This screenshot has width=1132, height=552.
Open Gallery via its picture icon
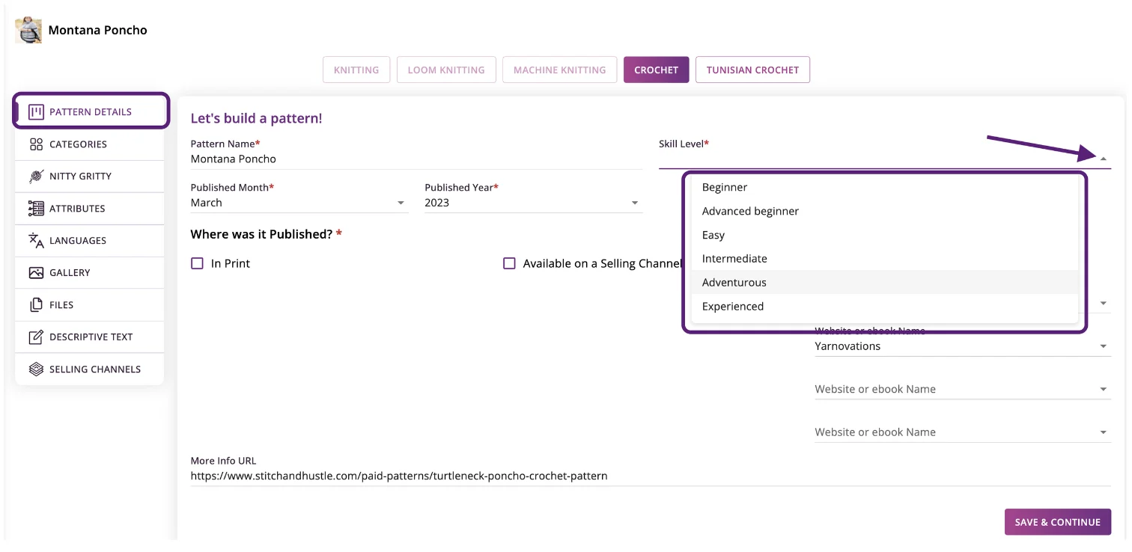[x=36, y=273]
